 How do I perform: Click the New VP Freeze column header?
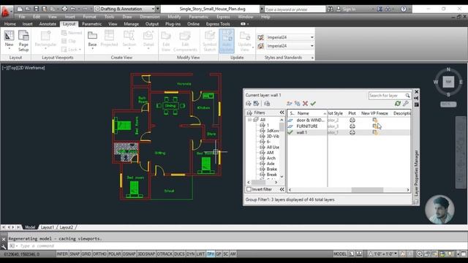374,113
